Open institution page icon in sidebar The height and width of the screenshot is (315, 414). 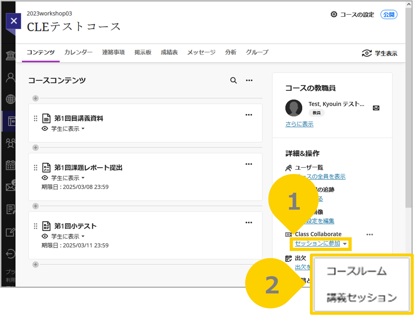(10, 56)
